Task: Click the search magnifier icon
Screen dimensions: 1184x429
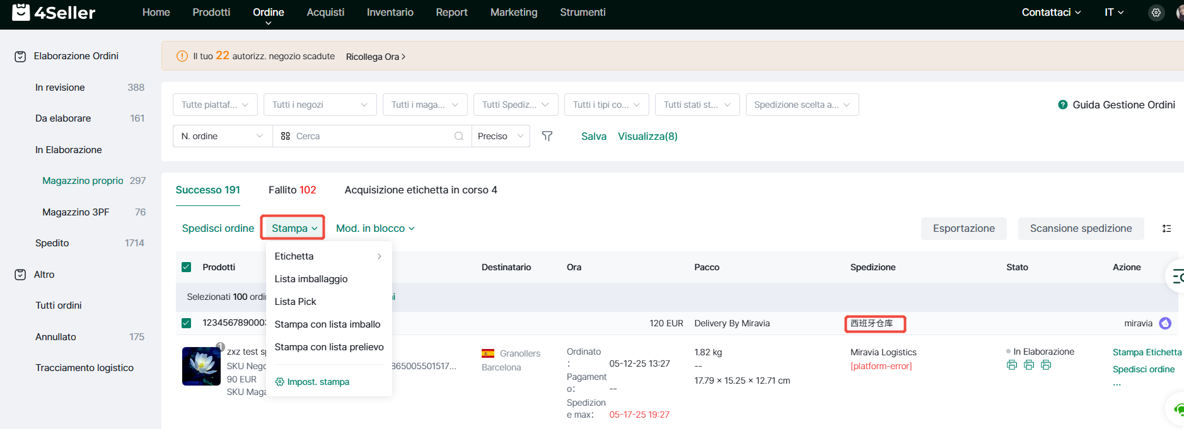Action: point(458,136)
